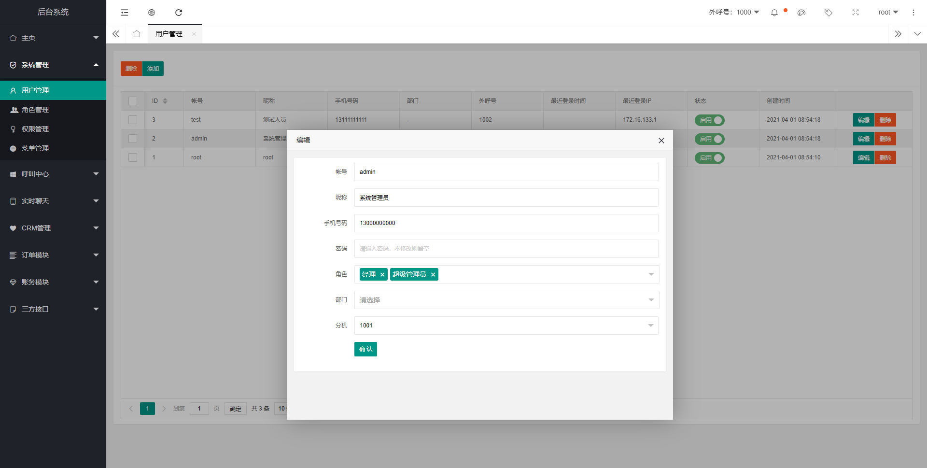The width and height of the screenshot is (927, 468).
Task: Remove the 经理 role tag
Action: click(x=382, y=275)
